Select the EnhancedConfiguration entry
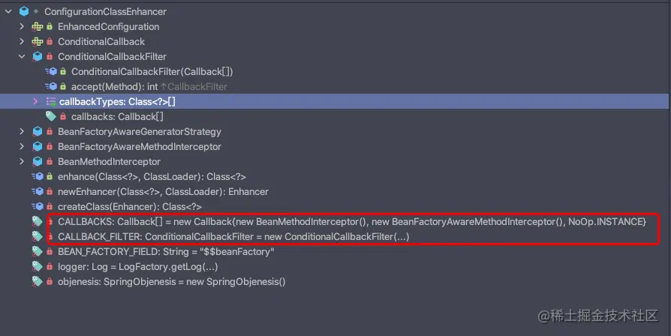671x336 pixels. tap(108, 26)
